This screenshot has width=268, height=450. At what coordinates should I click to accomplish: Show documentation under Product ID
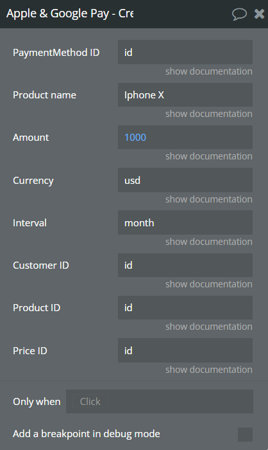click(x=209, y=327)
